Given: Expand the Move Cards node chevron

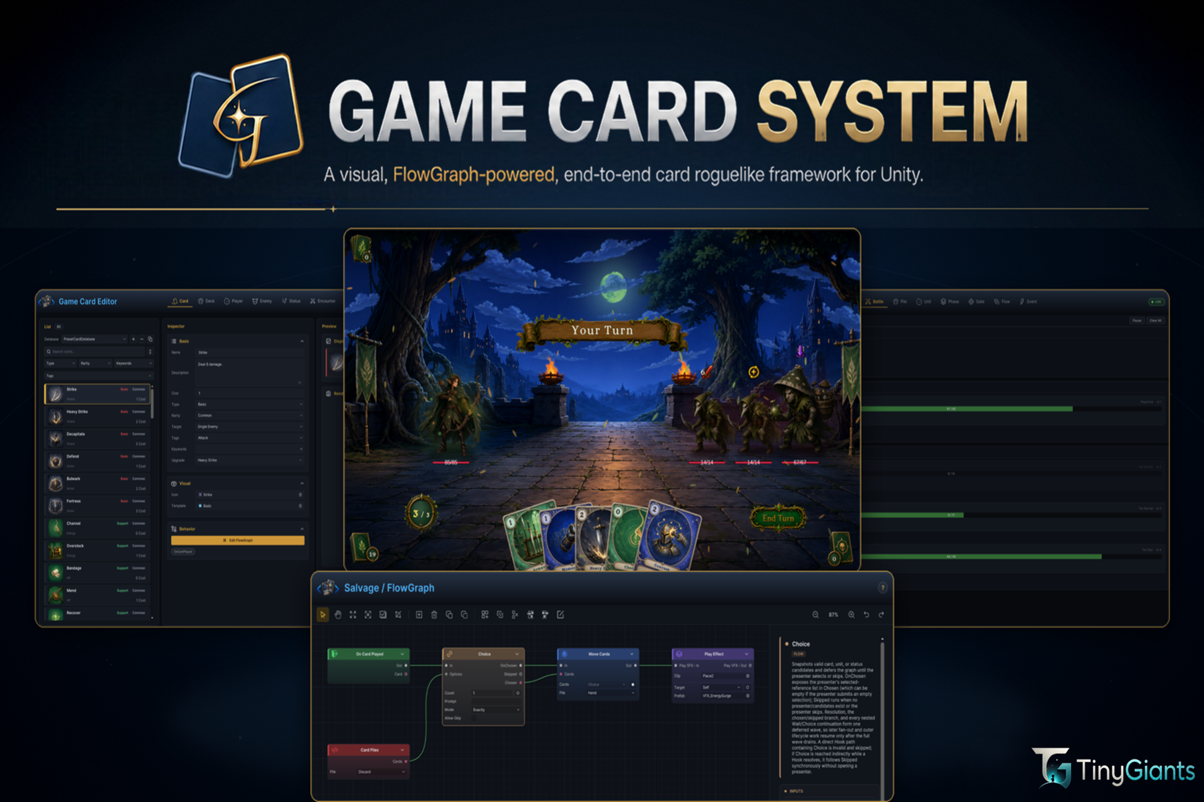Looking at the screenshot, I should (632, 654).
